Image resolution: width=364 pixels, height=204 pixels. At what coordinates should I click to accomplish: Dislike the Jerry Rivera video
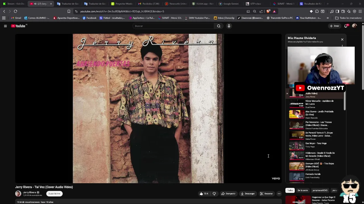tap(214, 194)
